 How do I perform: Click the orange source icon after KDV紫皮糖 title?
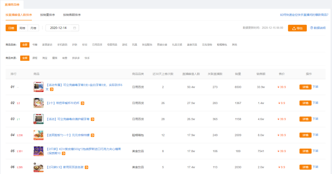(63, 153)
